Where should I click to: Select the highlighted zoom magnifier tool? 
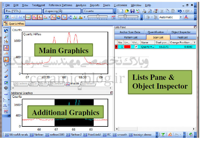6,59
